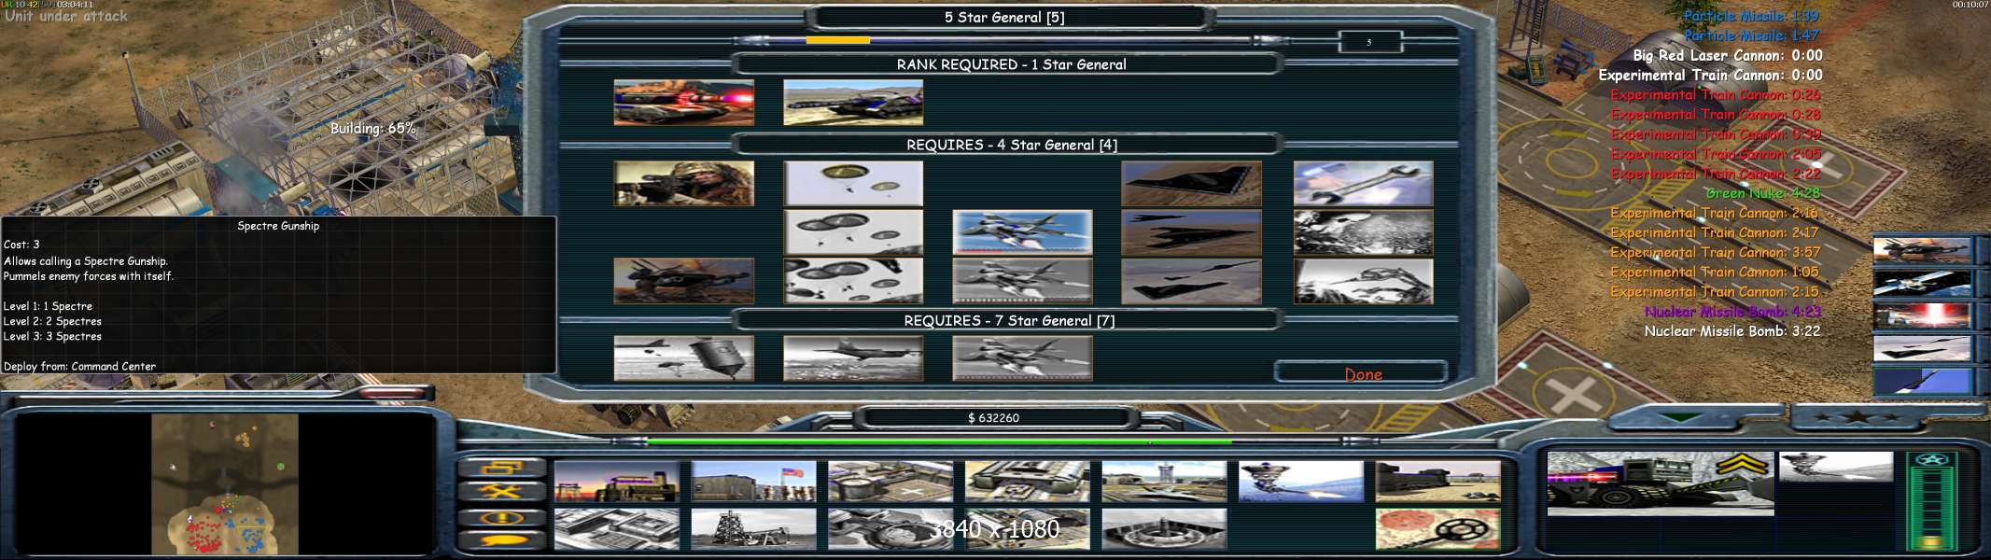Click the $ 632260 money display
Image resolution: width=1991 pixels, height=560 pixels.
[993, 417]
